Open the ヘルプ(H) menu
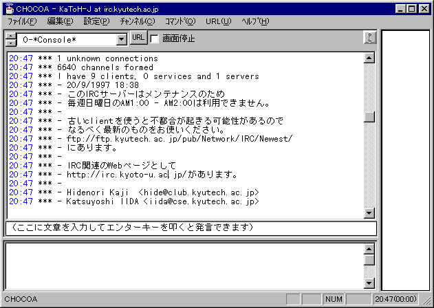Screen dimensions: 434x308 click(255, 21)
